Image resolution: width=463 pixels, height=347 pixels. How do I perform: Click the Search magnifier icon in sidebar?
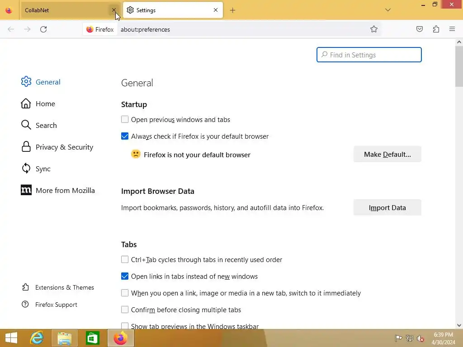tap(26, 125)
